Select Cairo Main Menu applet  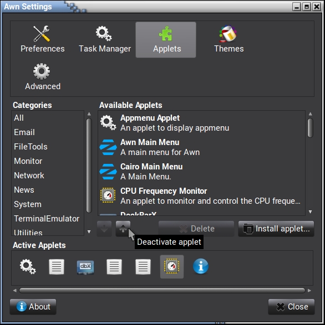(201, 172)
